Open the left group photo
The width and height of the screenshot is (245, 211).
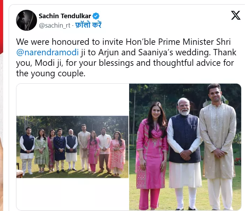72,147
